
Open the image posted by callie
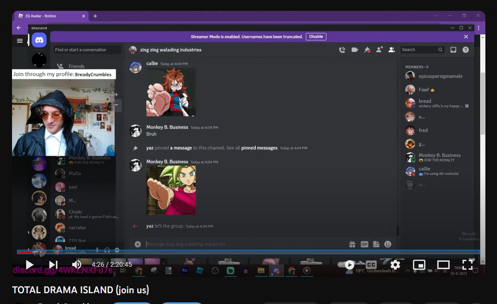(171, 92)
